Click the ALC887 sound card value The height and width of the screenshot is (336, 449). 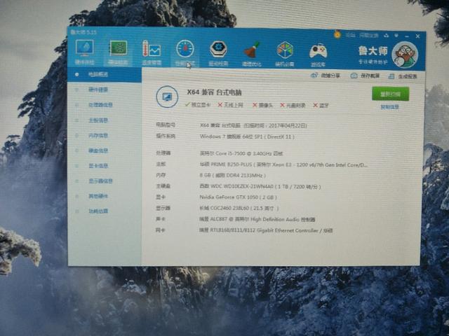257,219
